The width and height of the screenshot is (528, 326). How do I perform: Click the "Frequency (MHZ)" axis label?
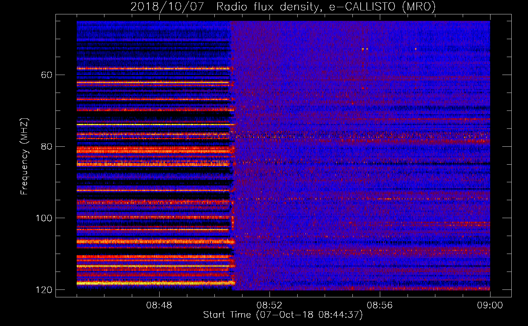24,156
